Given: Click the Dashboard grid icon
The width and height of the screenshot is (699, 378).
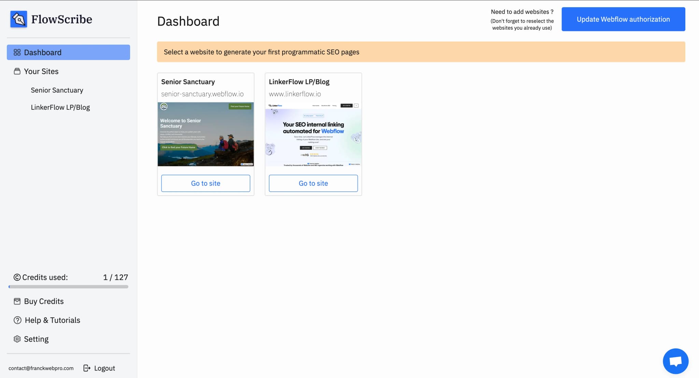Looking at the screenshot, I should coord(17,52).
